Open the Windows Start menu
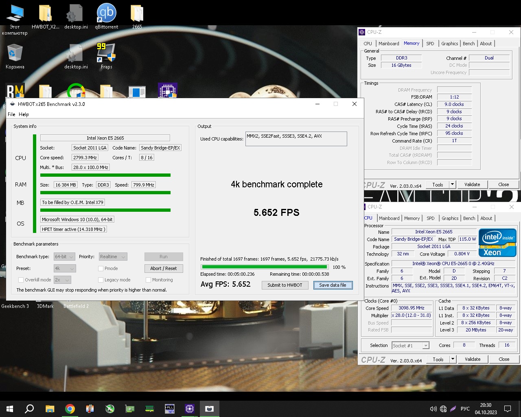The height and width of the screenshot is (417, 521). coord(10,409)
